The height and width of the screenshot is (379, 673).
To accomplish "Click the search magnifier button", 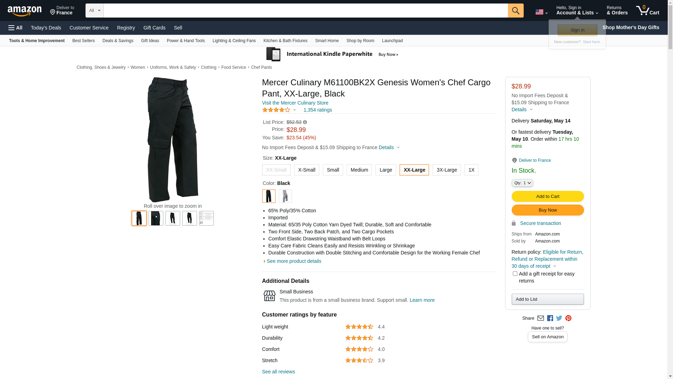I will coord(515,11).
